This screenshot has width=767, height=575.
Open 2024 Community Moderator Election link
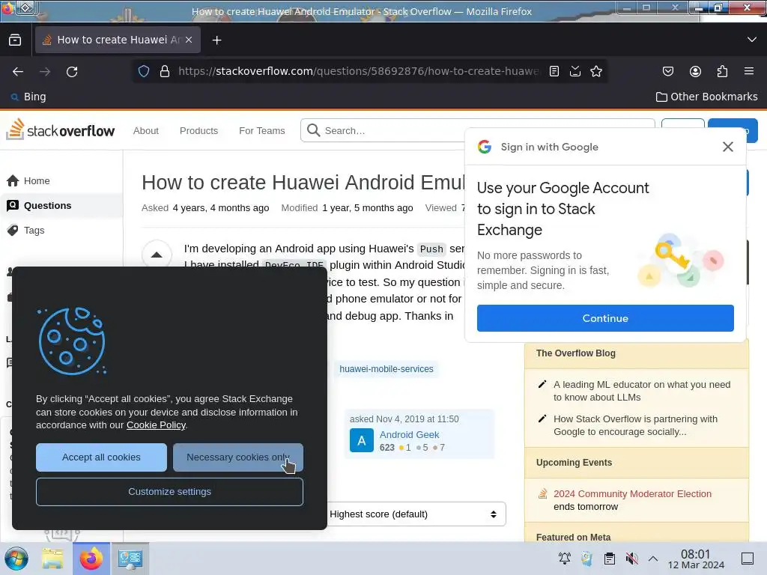coord(632,494)
